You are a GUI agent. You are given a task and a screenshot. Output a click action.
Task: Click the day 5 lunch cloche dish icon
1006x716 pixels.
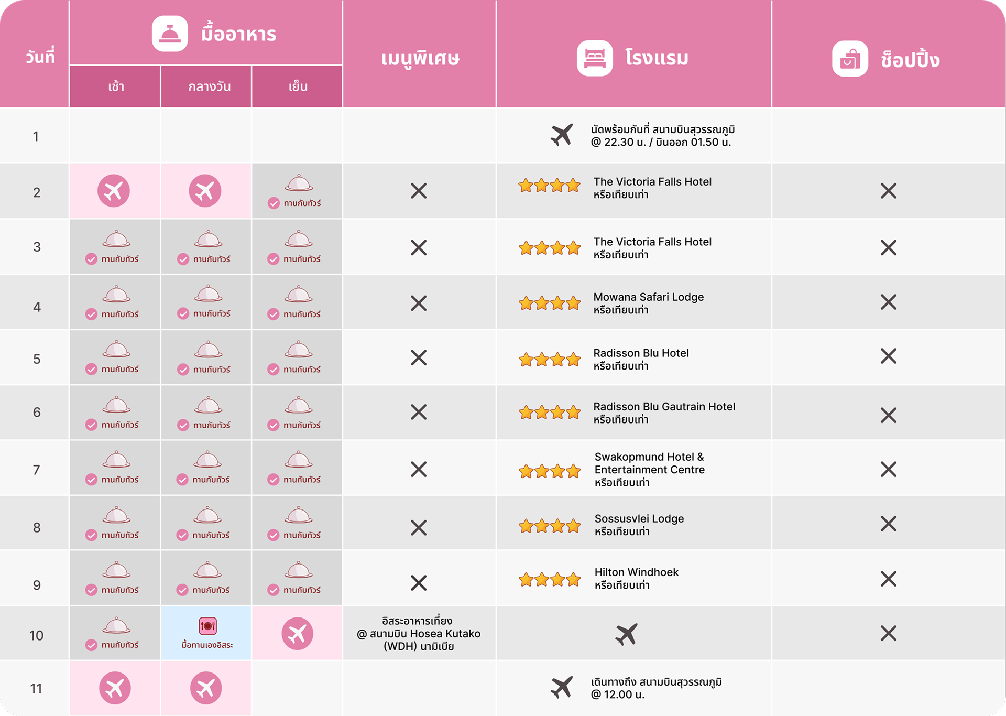(208, 350)
